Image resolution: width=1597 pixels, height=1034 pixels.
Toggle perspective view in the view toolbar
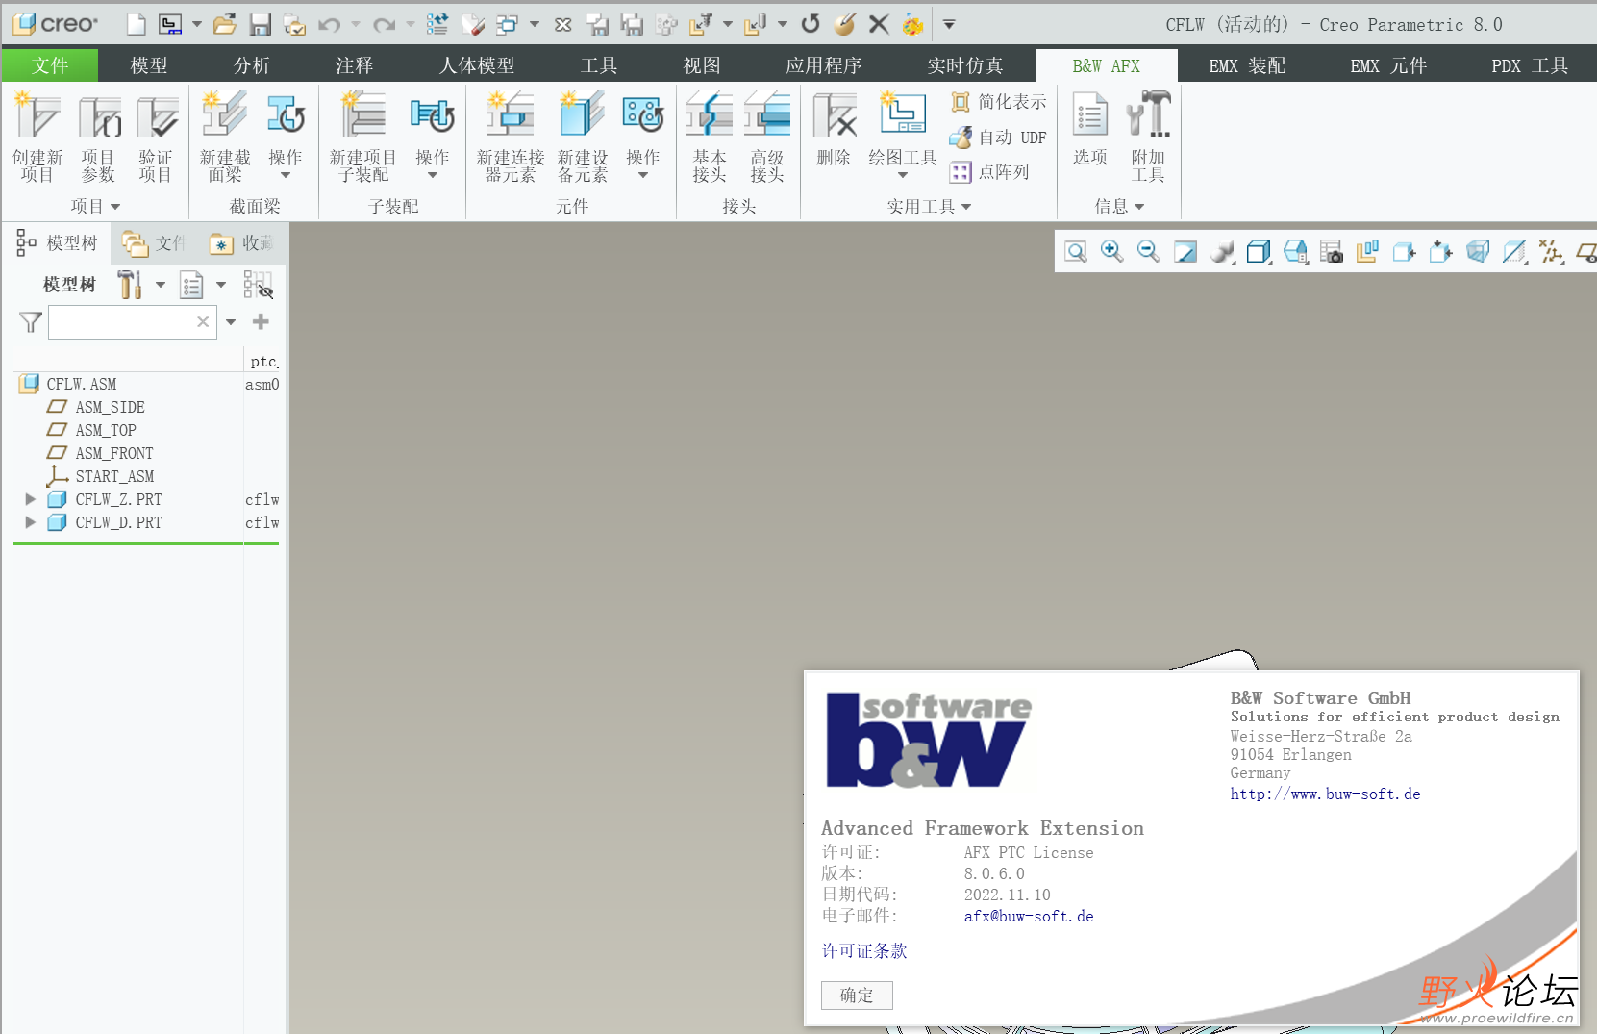[x=1478, y=252]
